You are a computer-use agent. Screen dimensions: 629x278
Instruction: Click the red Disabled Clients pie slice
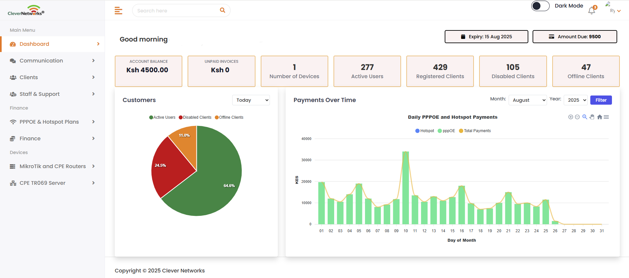171,167
